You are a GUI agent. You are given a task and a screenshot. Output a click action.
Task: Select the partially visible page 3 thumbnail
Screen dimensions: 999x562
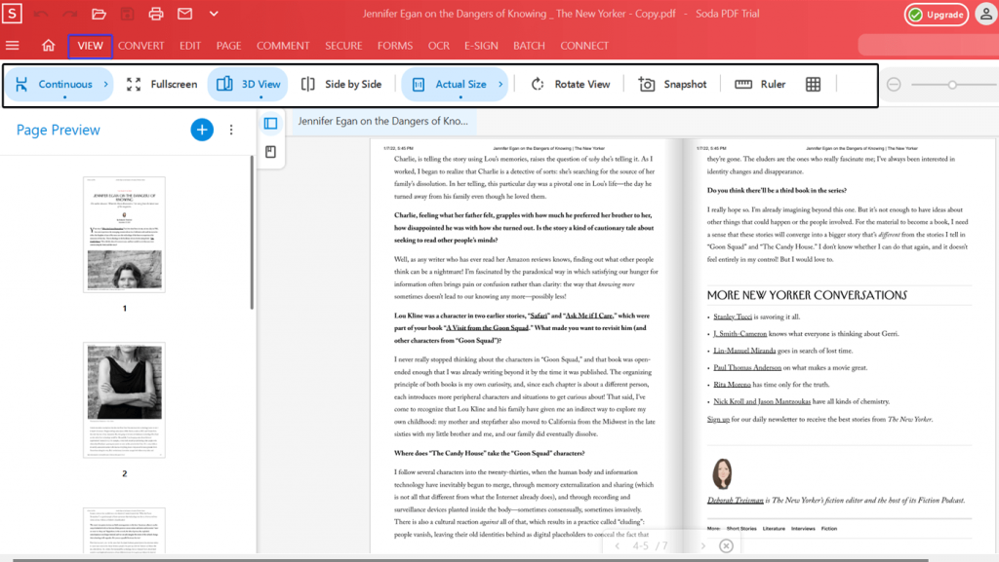pyautogui.click(x=124, y=530)
